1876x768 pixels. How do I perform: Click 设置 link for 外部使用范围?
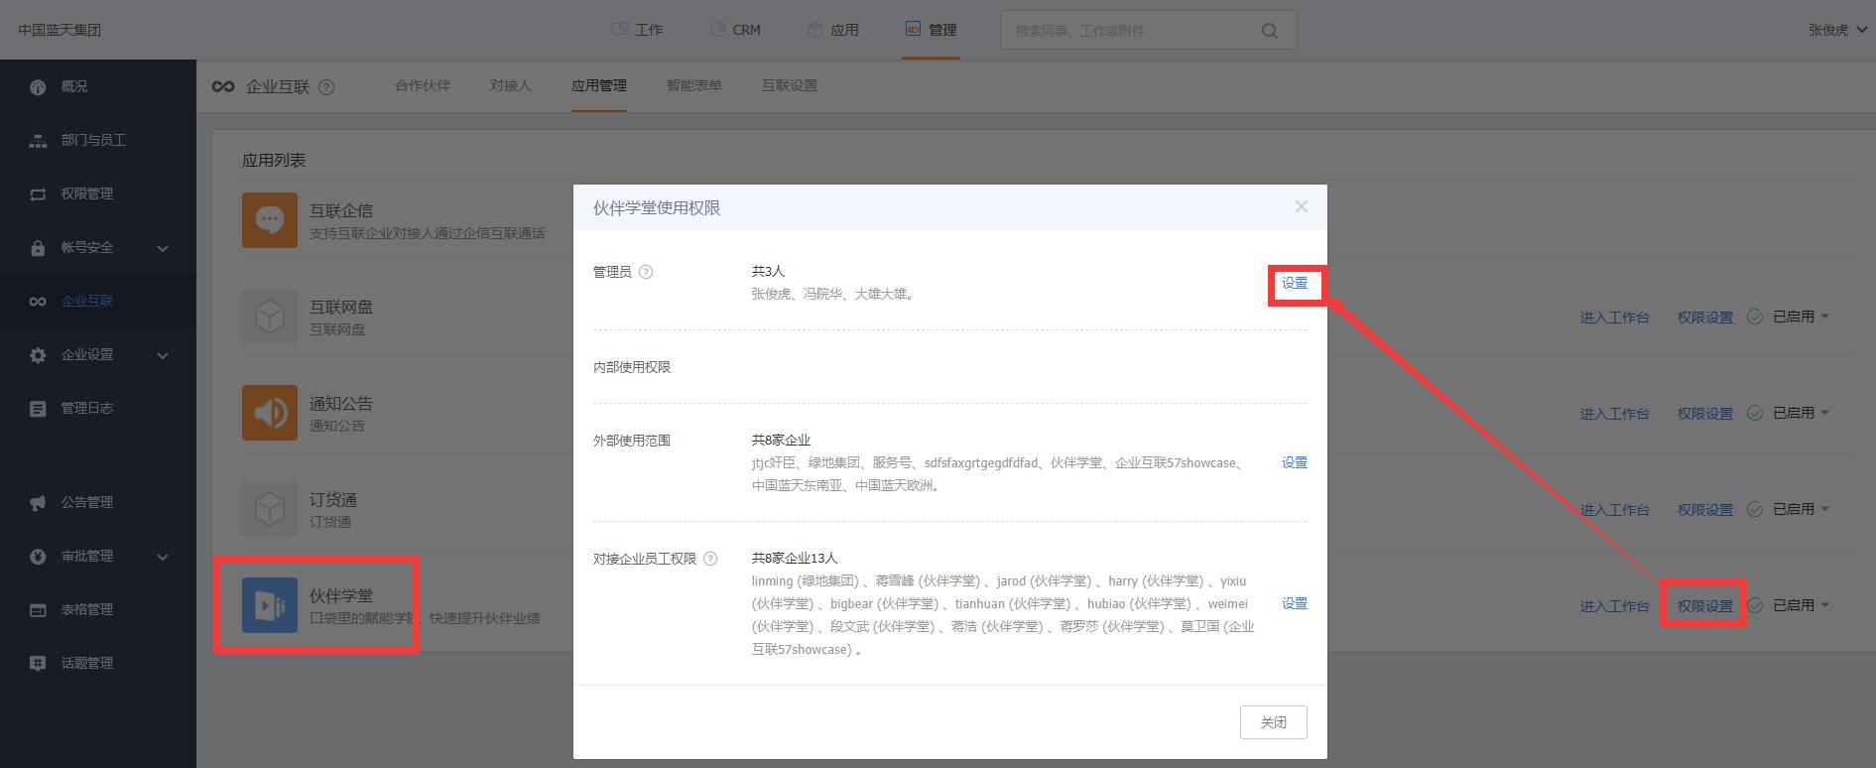tap(1294, 462)
